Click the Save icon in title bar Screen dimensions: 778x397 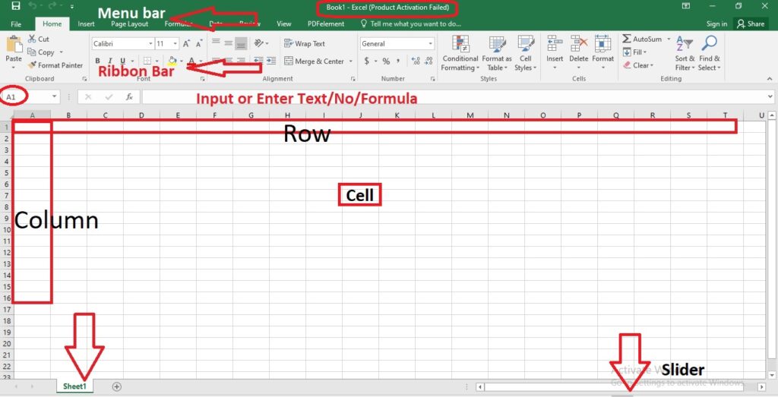pos(15,6)
